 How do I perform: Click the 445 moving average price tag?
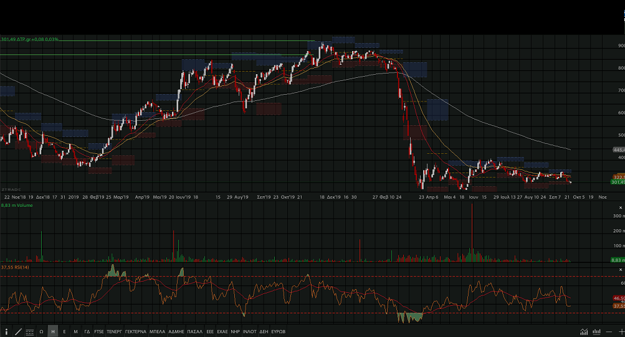click(618, 150)
